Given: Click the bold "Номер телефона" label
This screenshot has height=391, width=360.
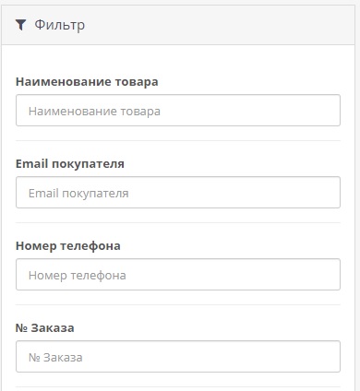Looking at the screenshot, I should [x=68, y=246].
